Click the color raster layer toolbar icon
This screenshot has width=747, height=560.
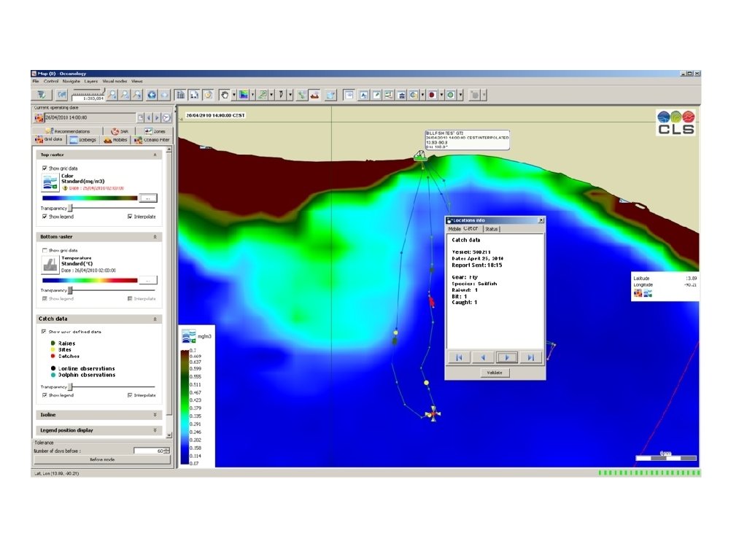click(x=244, y=95)
